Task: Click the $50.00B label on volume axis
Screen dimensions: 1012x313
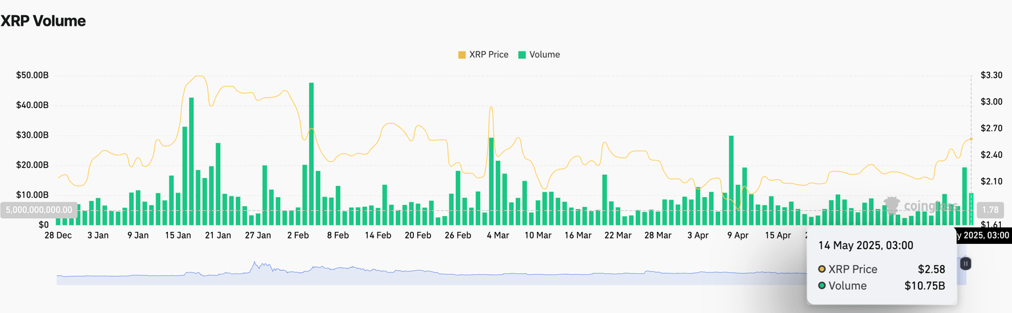Action: (x=32, y=75)
